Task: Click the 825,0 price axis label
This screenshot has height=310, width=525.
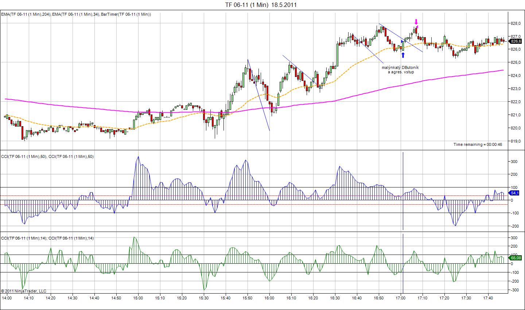Action: pos(515,63)
